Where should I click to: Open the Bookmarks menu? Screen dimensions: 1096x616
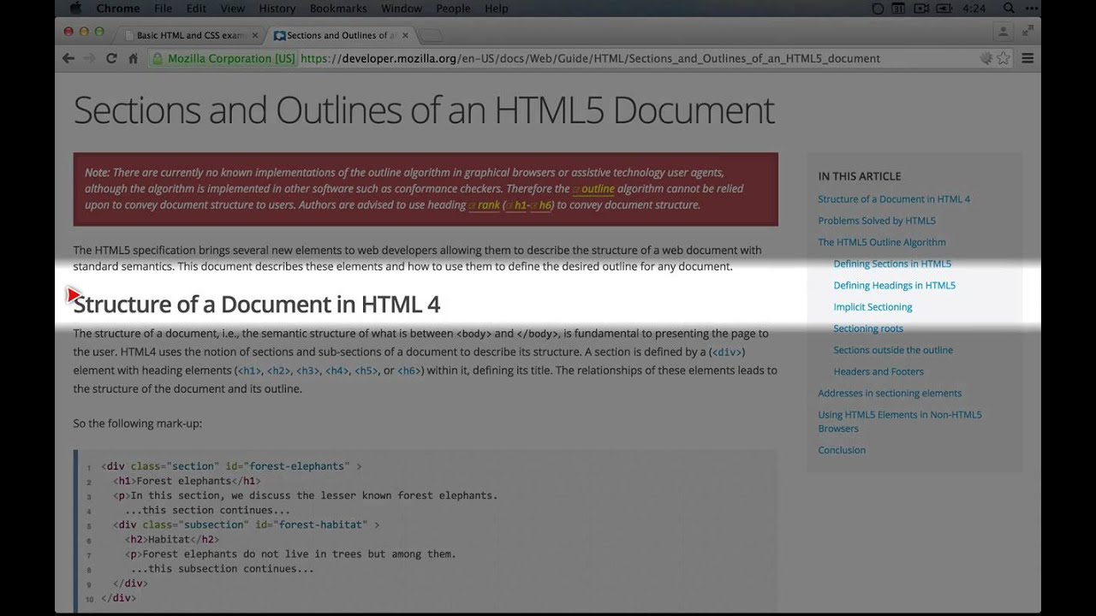click(x=339, y=9)
